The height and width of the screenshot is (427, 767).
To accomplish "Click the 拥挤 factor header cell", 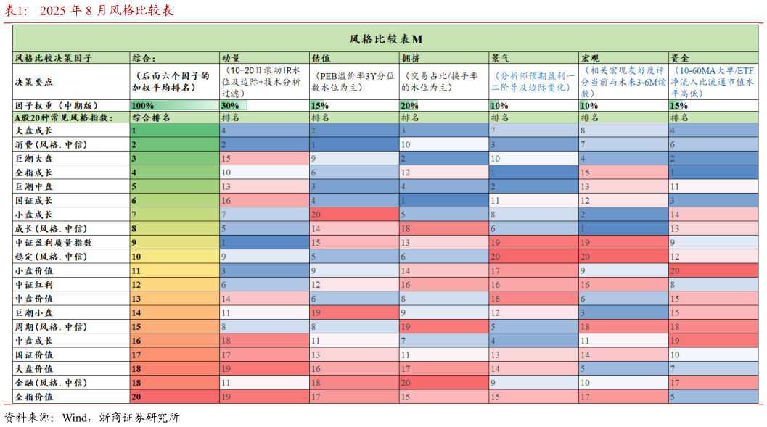I will [x=411, y=56].
